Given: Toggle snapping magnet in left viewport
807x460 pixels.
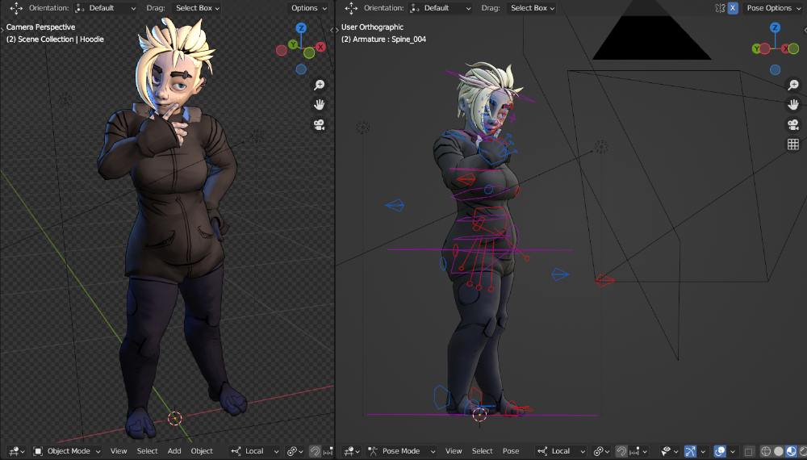Looking at the screenshot, I should click(315, 451).
